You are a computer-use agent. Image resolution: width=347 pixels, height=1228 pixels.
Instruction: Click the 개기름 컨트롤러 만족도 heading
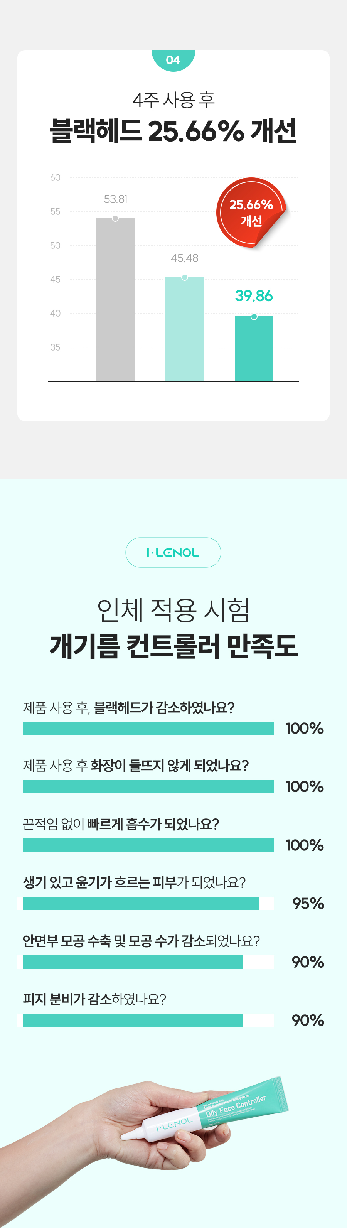(173, 646)
